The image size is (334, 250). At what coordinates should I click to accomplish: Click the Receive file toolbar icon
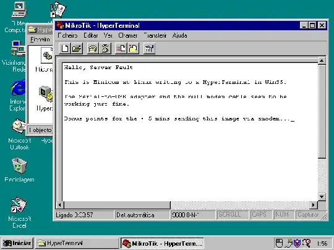133,49
